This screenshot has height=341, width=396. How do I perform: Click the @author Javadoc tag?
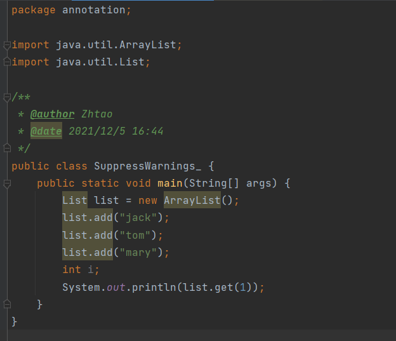pos(52,114)
